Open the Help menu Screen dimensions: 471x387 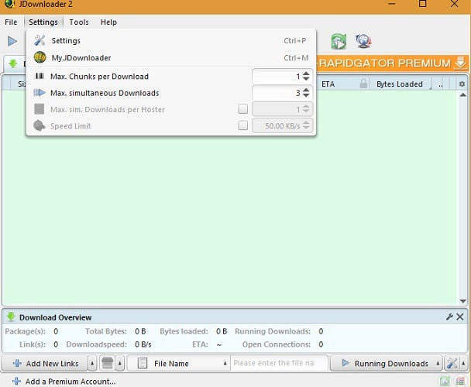tap(108, 22)
